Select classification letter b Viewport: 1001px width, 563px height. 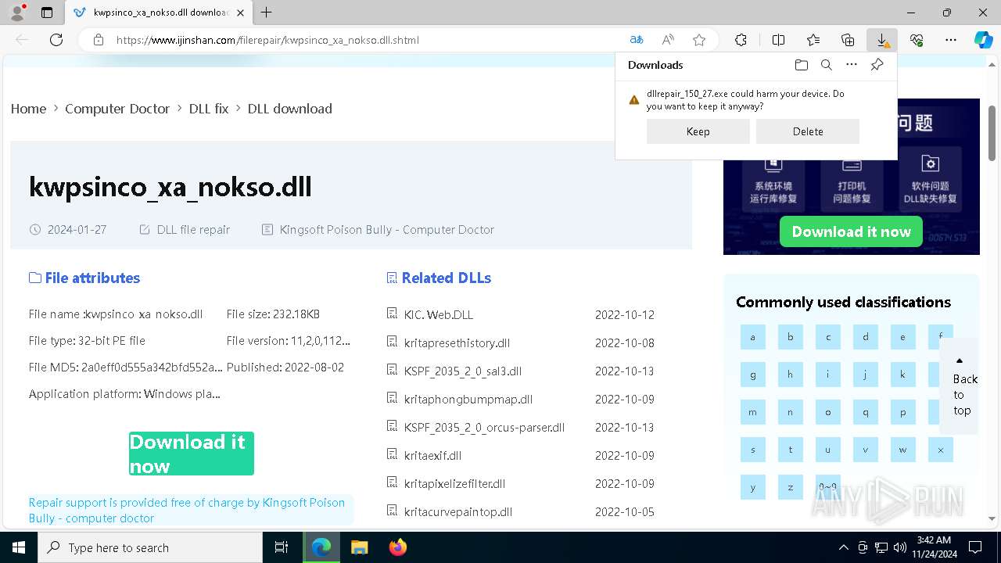click(791, 337)
